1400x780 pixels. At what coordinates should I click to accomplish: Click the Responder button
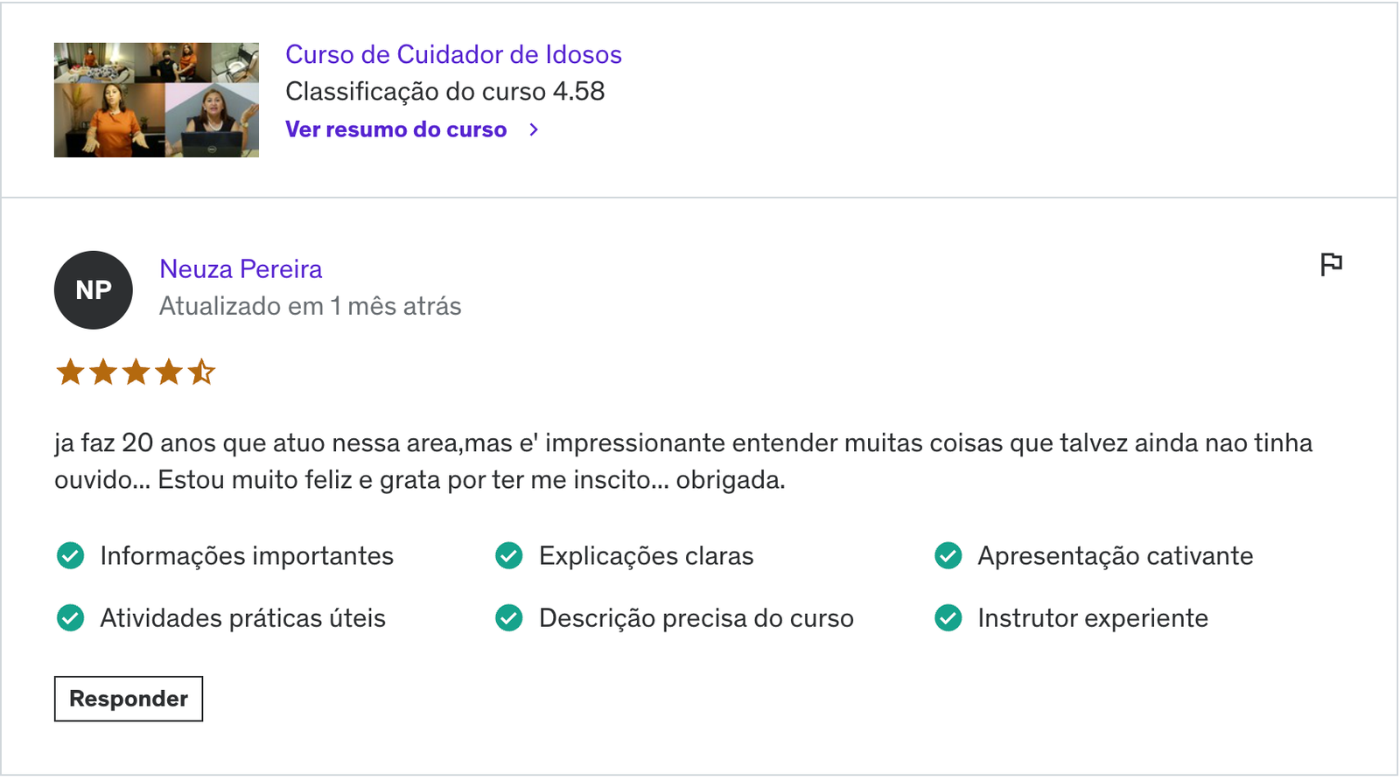click(x=129, y=699)
